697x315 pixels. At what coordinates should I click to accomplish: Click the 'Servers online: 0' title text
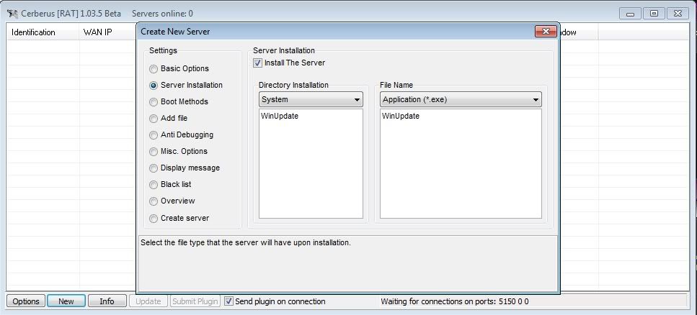tap(162, 14)
